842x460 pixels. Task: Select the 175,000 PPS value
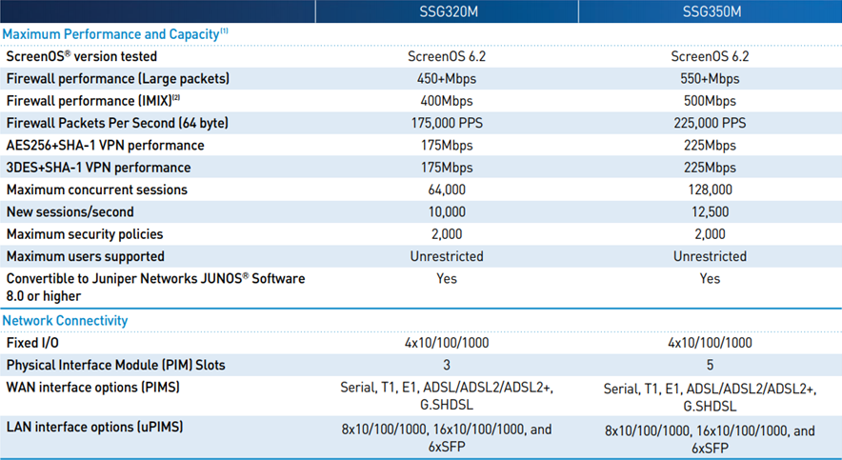(x=447, y=123)
